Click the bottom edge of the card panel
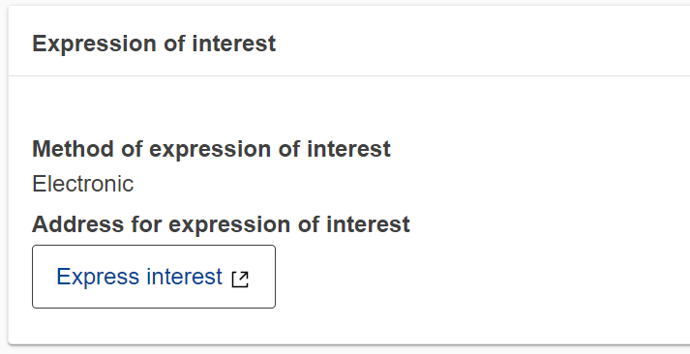 (x=349, y=344)
